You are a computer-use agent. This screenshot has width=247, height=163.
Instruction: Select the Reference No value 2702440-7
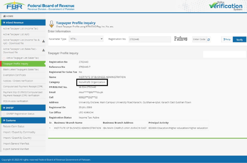click(x=85, y=67)
